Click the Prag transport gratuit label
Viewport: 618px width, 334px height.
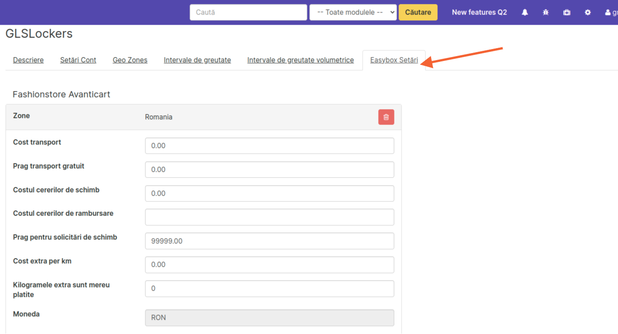49,166
